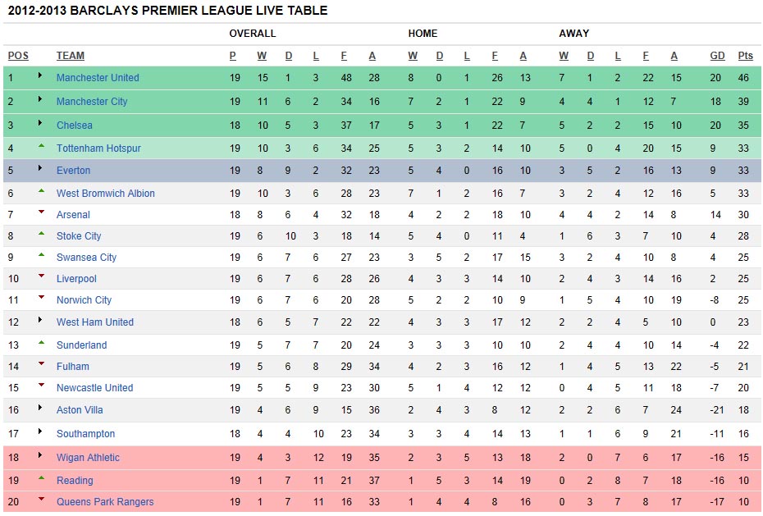Click the green up arrow beside Sunderland
This screenshot has height=516, width=763.
41,343
